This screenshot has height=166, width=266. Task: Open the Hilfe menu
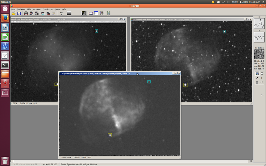point(64,9)
